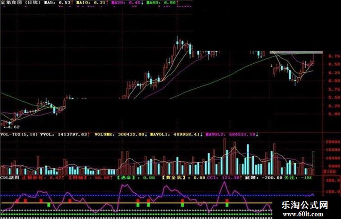The image size is (341, 219).
Task: Click the 5.75 price axis label
Action: pyautogui.click(x=334, y=89)
